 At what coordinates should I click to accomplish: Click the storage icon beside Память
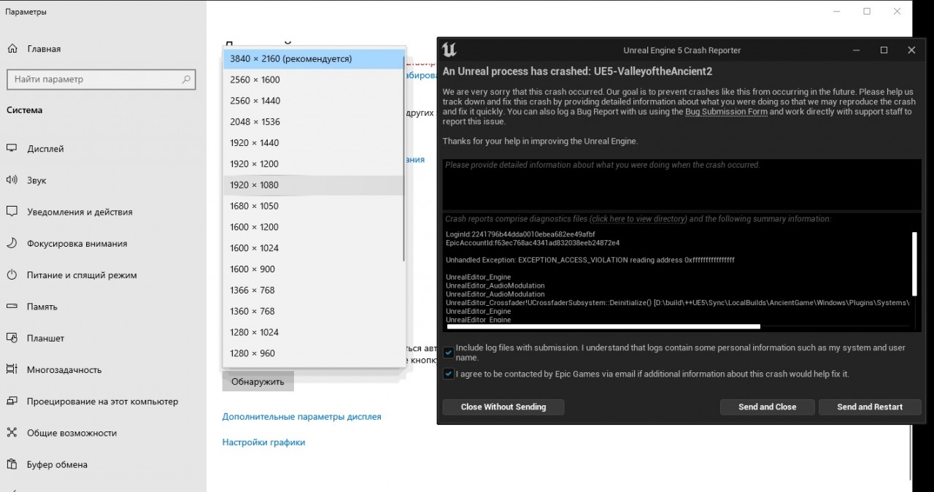coord(12,307)
